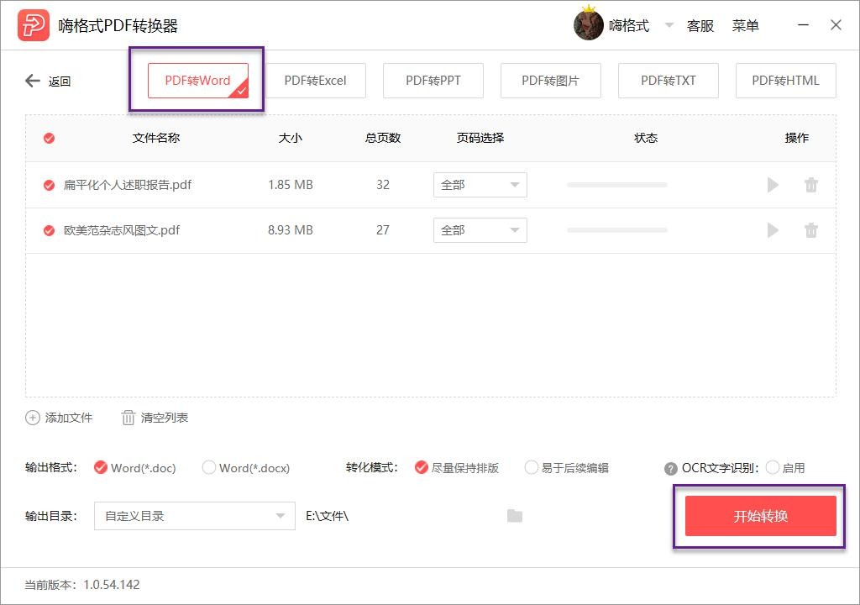The image size is (860, 605).
Task: Click the 开始转换 button
Action: pos(761,516)
